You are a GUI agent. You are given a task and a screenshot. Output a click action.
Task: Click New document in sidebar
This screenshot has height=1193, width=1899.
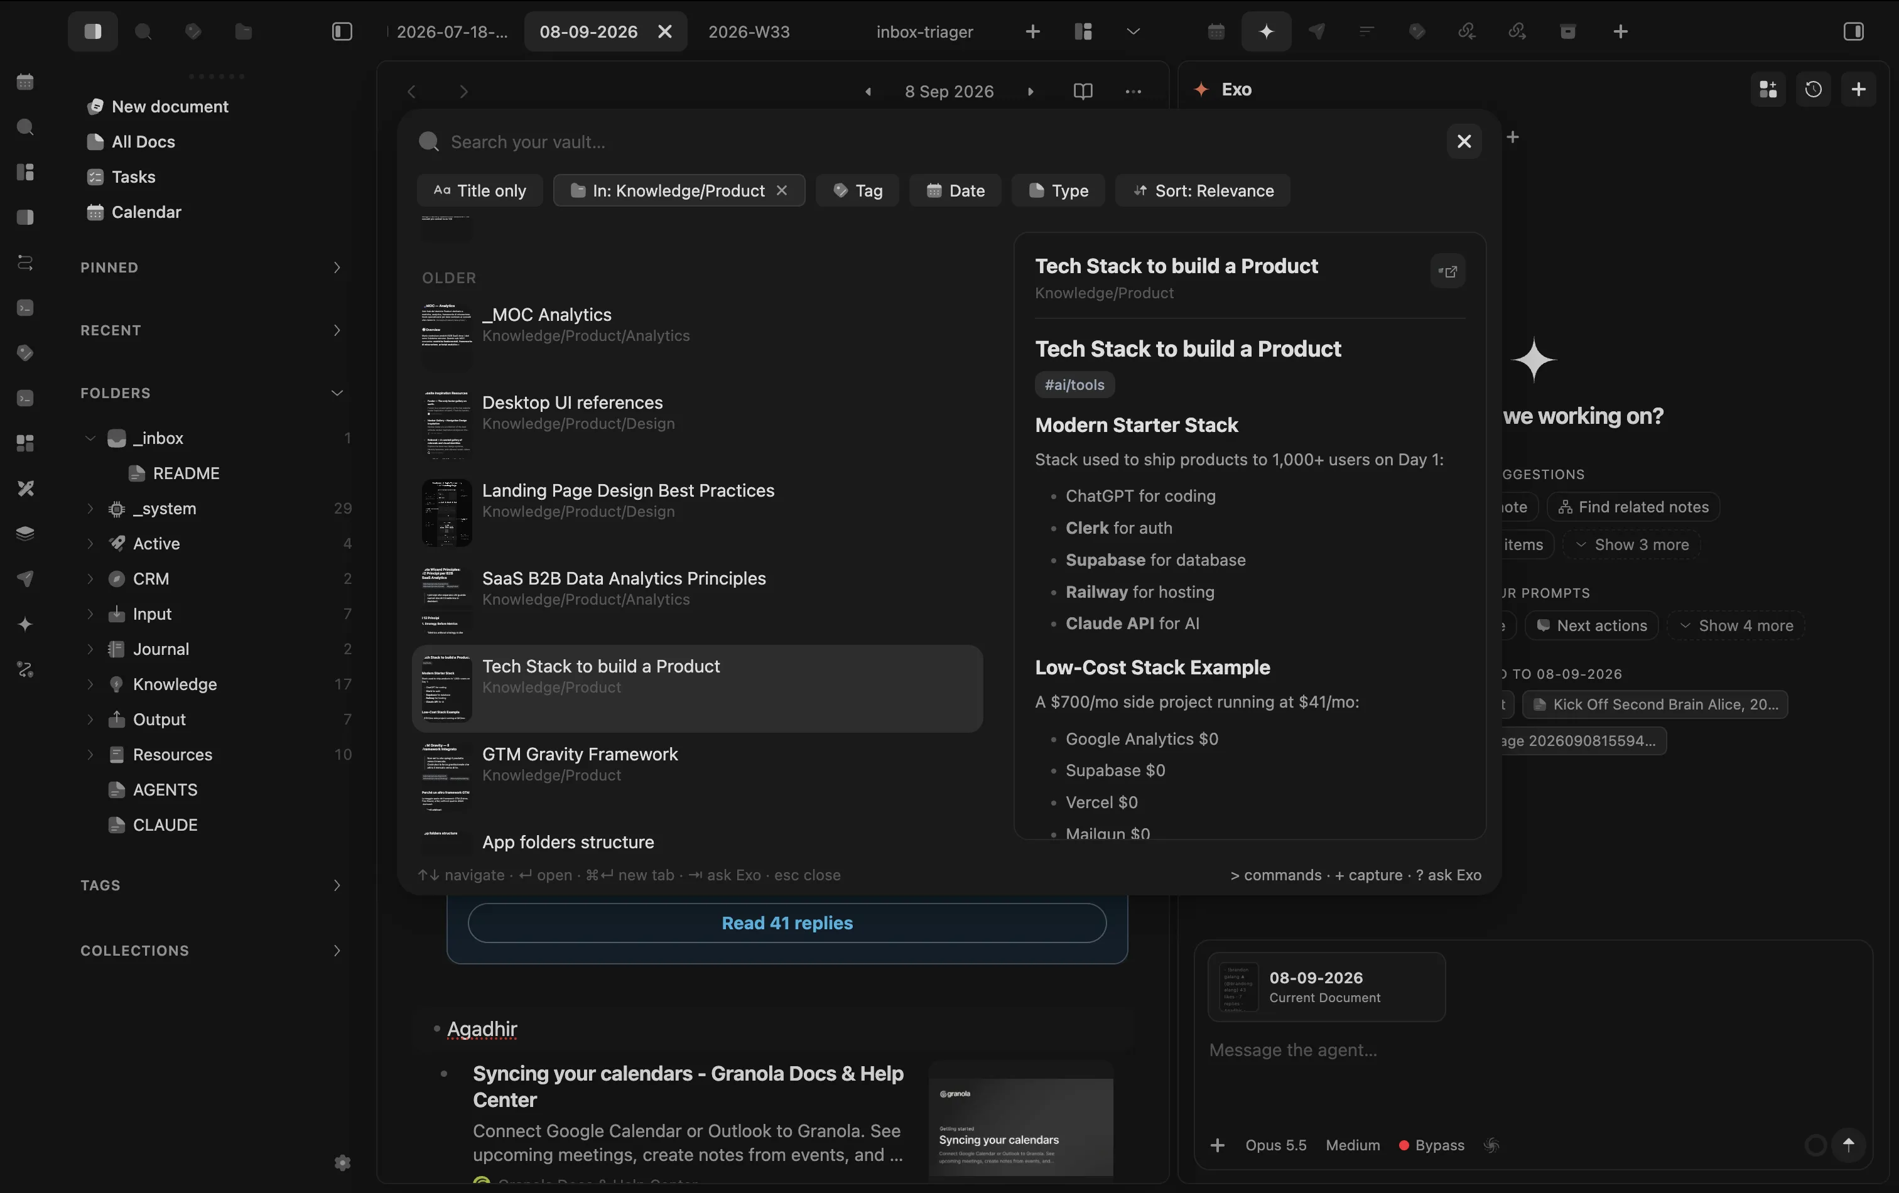pyautogui.click(x=170, y=107)
